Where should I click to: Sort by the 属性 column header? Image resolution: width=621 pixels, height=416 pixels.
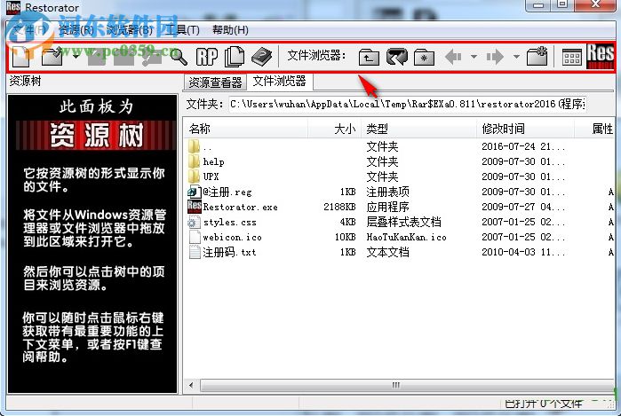coord(595,129)
